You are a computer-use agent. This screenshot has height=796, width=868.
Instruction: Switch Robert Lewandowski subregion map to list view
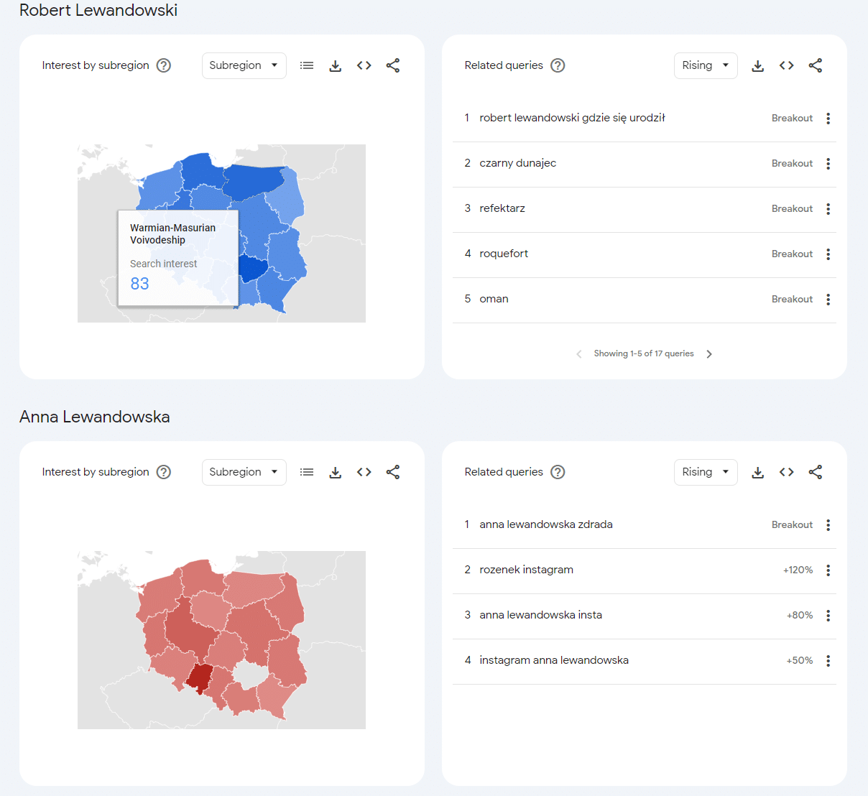click(x=307, y=65)
